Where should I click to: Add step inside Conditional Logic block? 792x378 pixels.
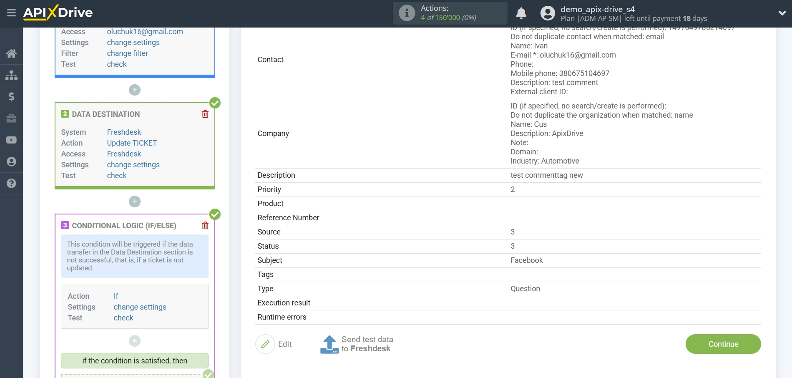coord(135,341)
